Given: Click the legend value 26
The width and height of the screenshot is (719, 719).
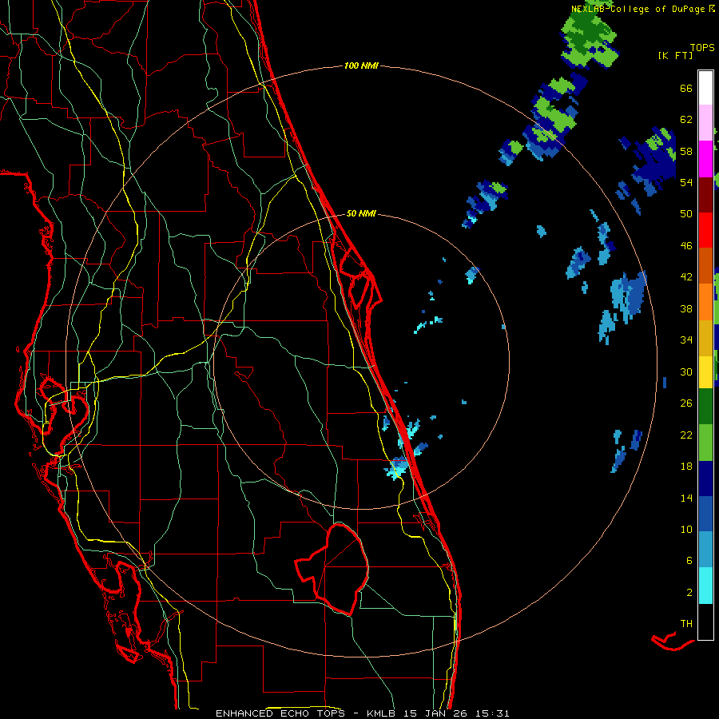Looking at the screenshot, I should point(686,403).
